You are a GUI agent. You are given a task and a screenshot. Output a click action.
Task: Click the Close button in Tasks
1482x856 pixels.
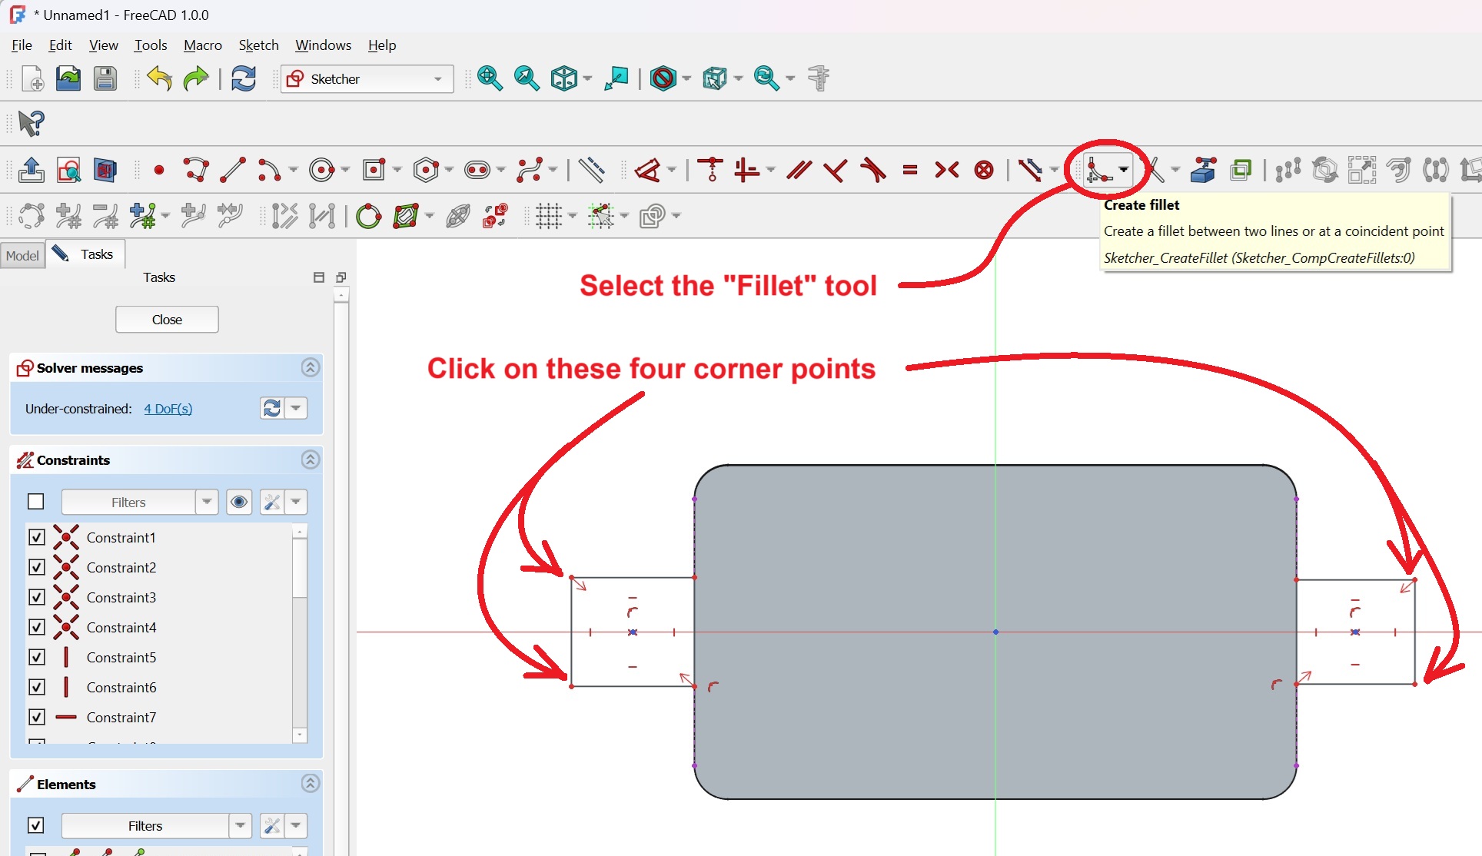[167, 320]
